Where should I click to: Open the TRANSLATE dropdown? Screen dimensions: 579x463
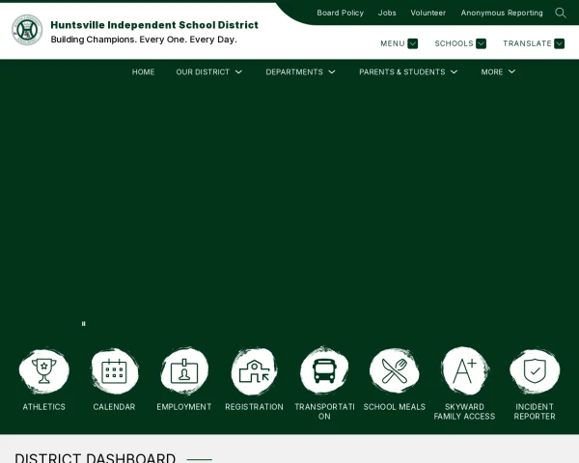[559, 43]
